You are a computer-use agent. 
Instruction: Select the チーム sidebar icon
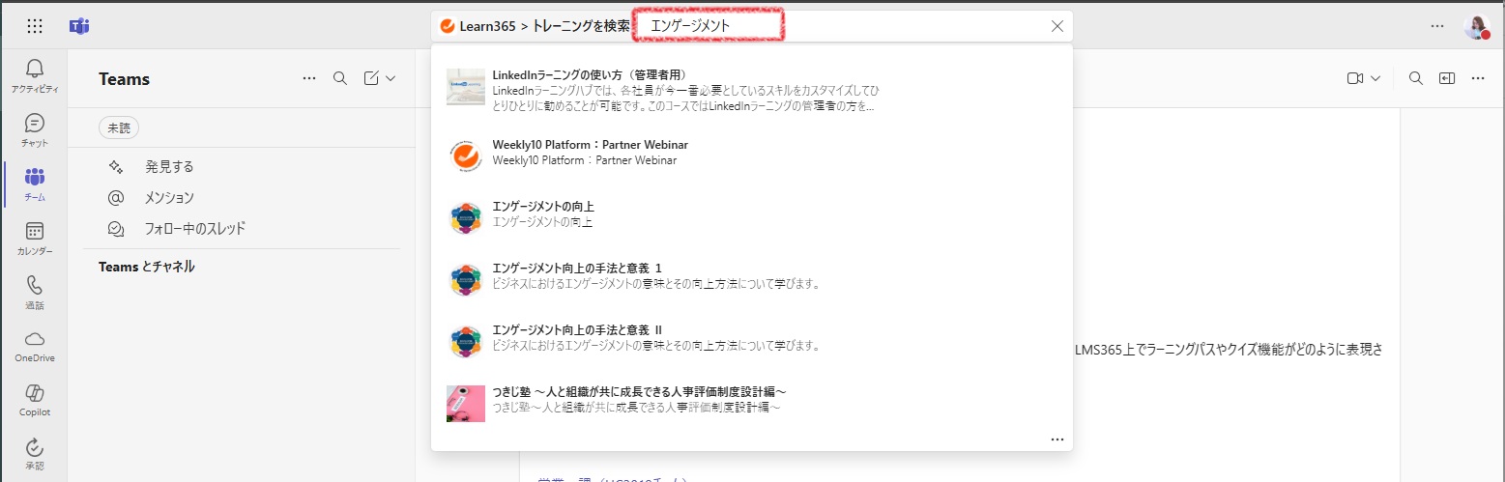point(35,184)
